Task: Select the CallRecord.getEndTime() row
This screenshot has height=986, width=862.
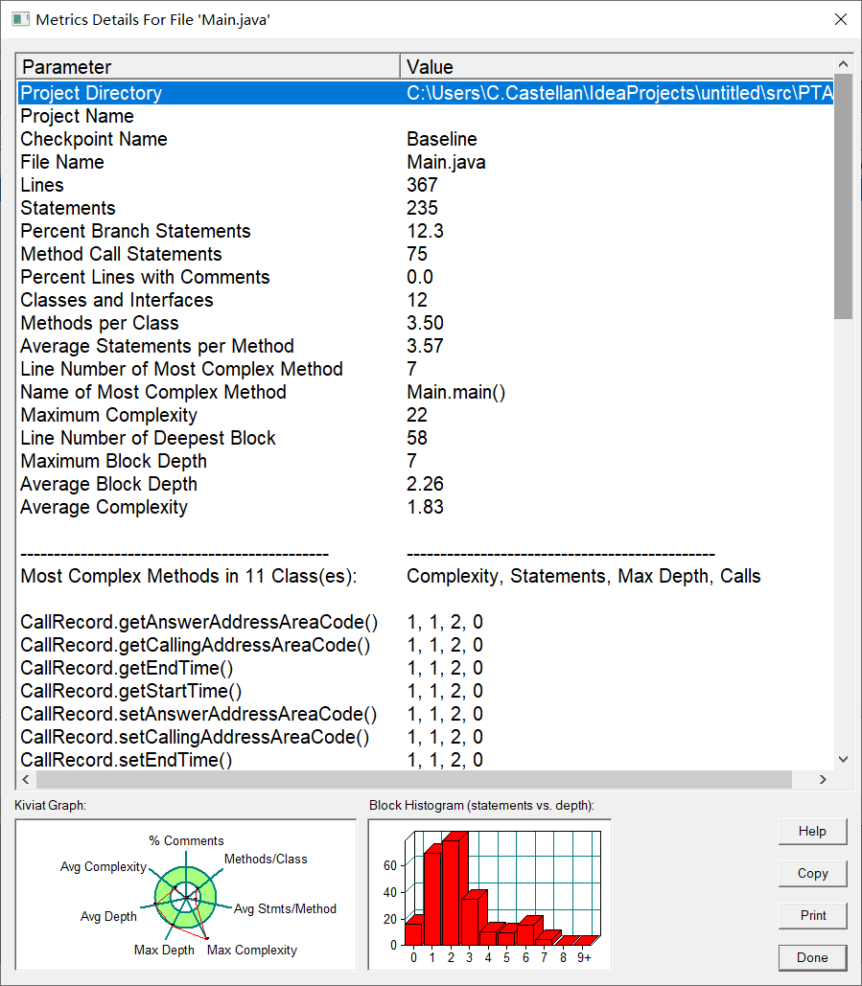Action: (x=426, y=668)
